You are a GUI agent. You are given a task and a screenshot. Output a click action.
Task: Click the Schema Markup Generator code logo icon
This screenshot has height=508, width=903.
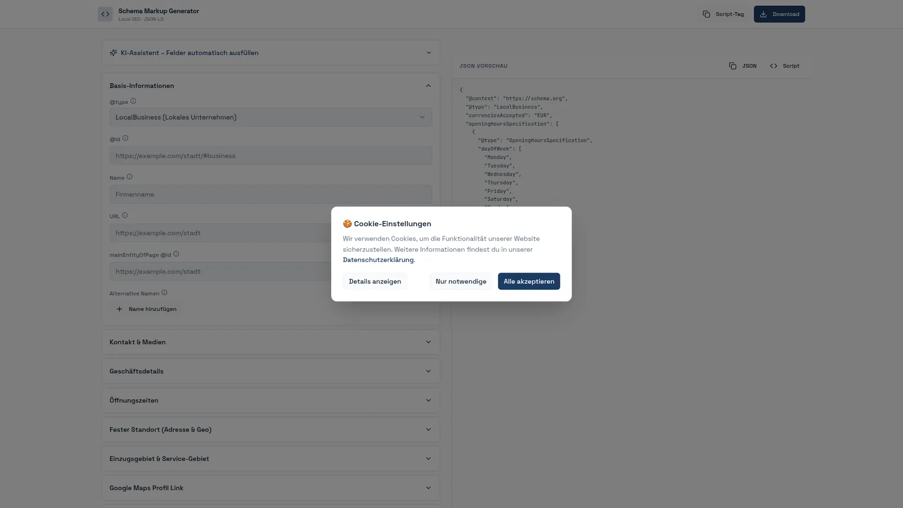click(x=105, y=14)
